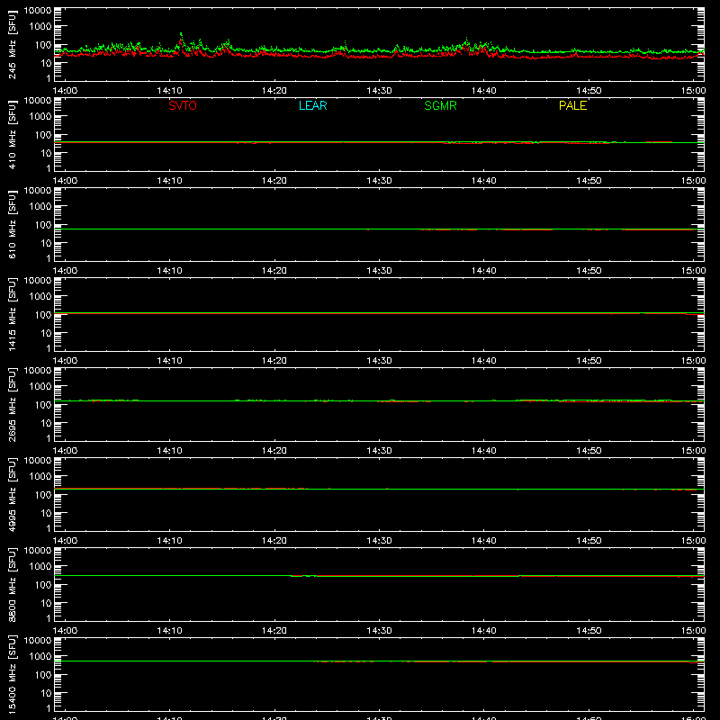Click the 14:40 time label under 2695 MHz plot

(483, 451)
